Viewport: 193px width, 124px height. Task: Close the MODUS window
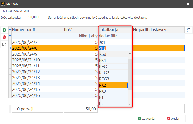pos(188,4)
